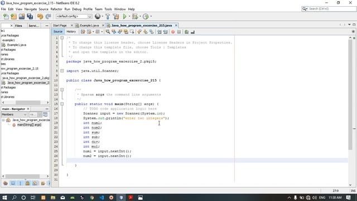The height and width of the screenshot is (201, 357).
Task: Click the Last Edit icon in the editor toolbar
Action: [83, 32]
